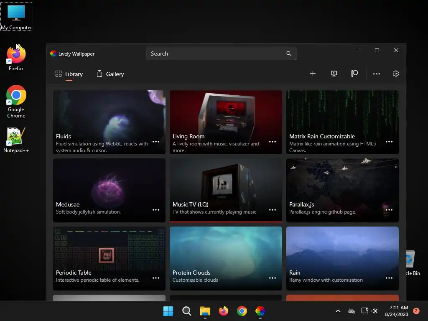
Task: Open more options for Matrix Rain Customizable
Action: pyautogui.click(x=389, y=142)
